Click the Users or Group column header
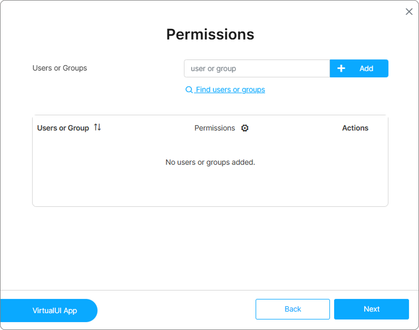The height and width of the screenshot is (330, 419). pos(63,128)
